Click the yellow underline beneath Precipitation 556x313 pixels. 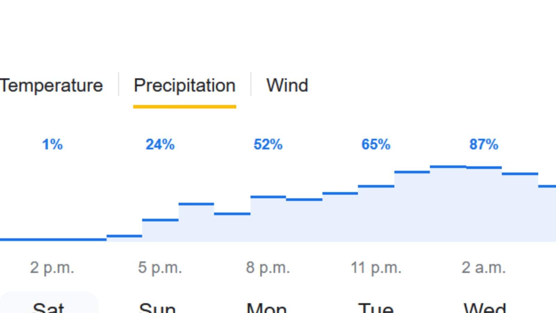[185, 107]
